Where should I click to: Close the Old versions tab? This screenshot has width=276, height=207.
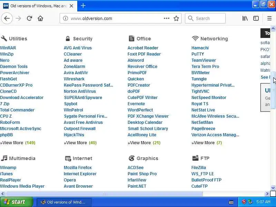pos(71,6)
